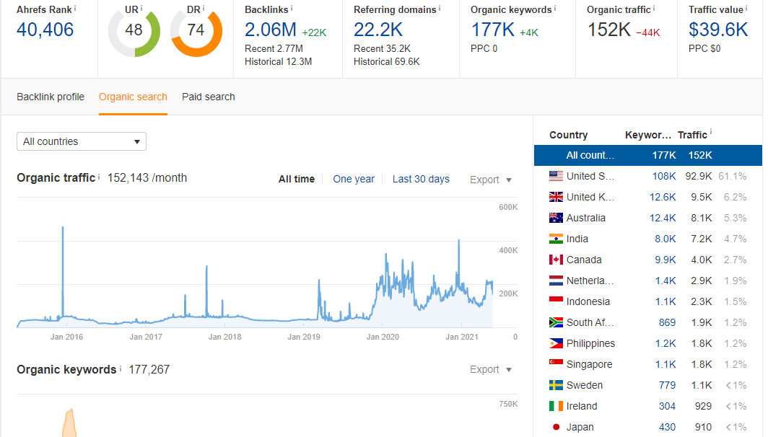Open the All countries dropdown

(81, 141)
